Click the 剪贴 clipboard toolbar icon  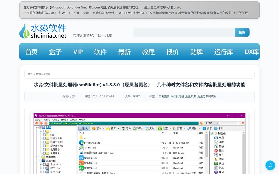point(175,128)
